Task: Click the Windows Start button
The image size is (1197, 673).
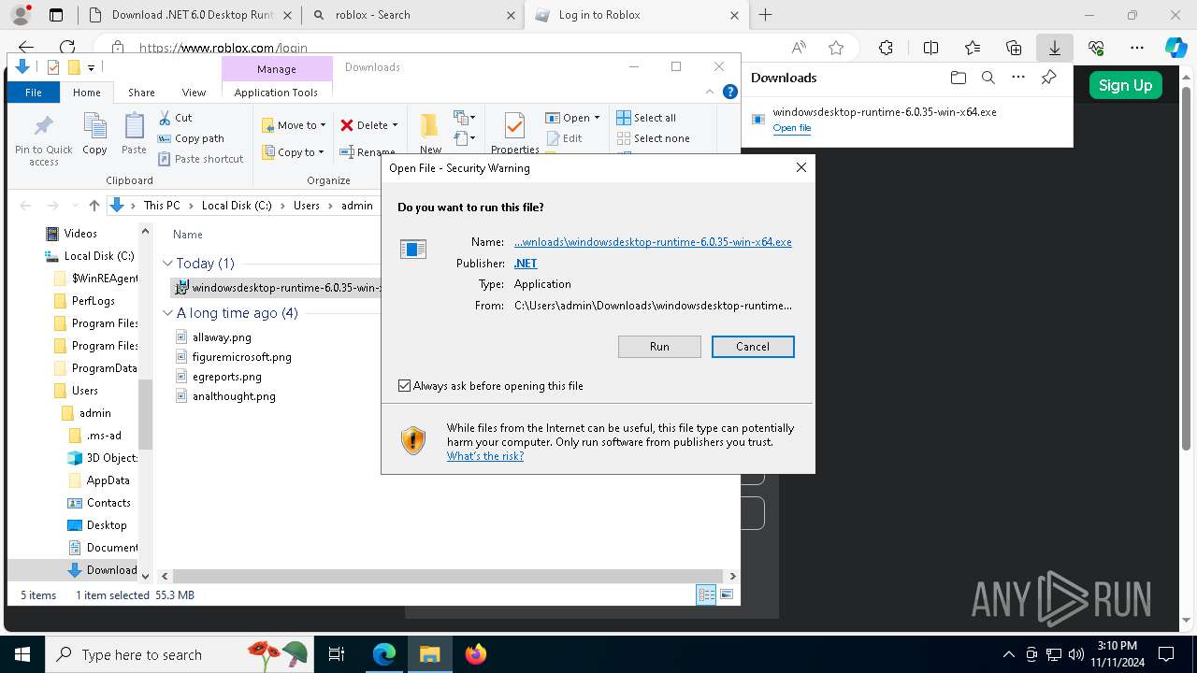Action: click(x=22, y=654)
